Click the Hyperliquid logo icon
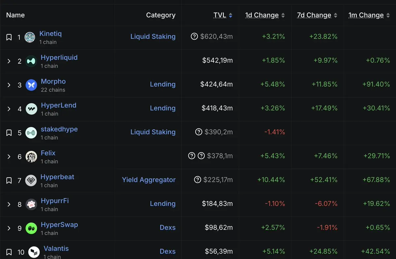This screenshot has height=259, width=396. pyautogui.click(x=31, y=61)
